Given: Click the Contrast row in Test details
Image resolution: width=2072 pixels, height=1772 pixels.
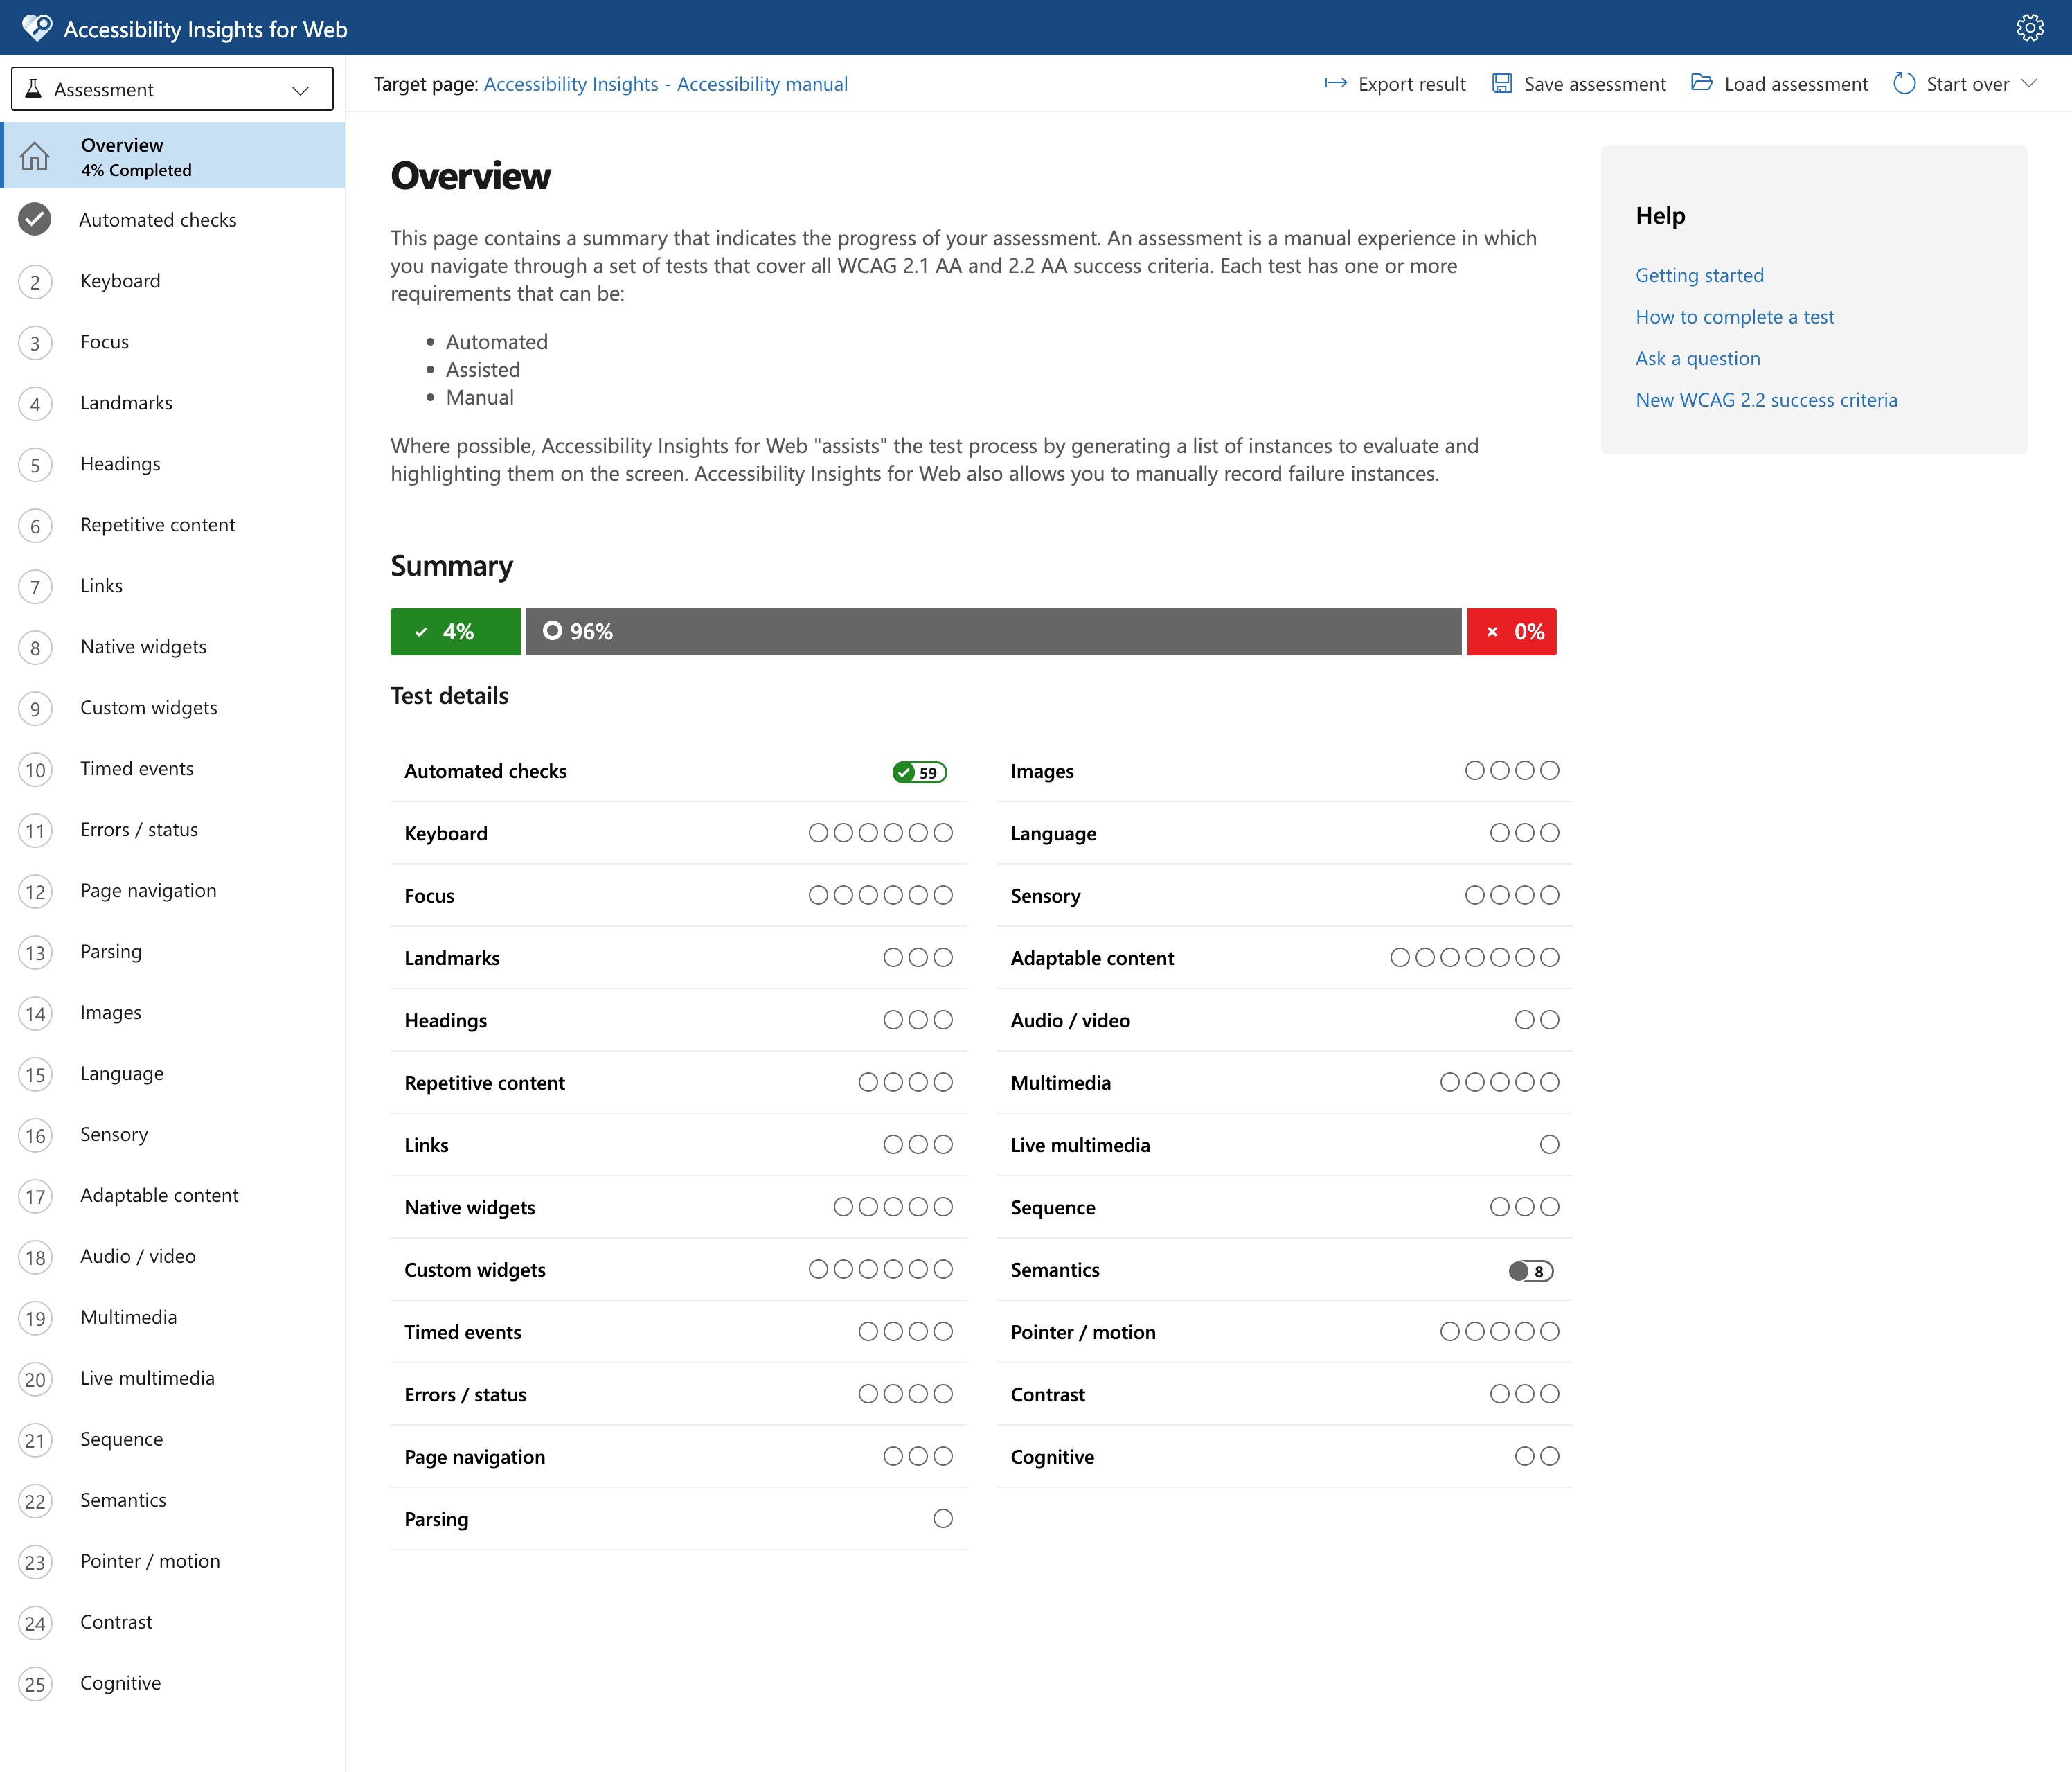Looking at the screenshot, I should tap(1284, 1394).
